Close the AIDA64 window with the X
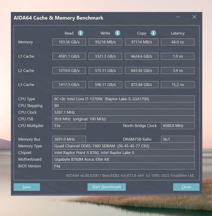212x216 pixels. click(194, 17)
